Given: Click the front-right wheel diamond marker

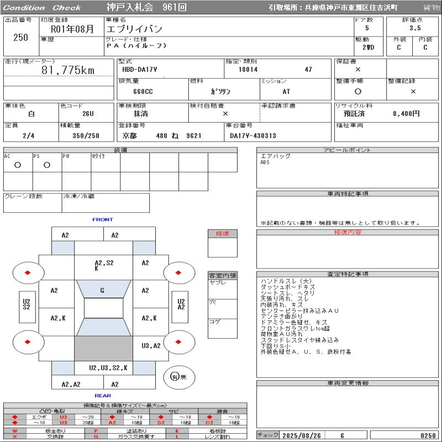Looking at the screenshot, I should tap(179, 272).
